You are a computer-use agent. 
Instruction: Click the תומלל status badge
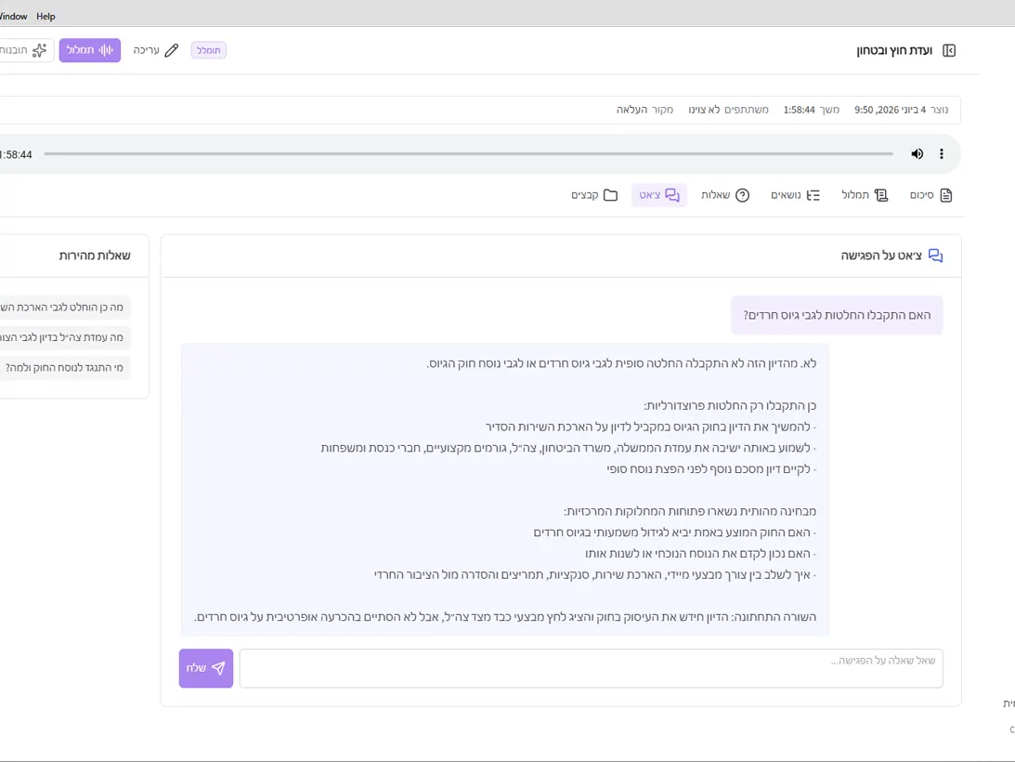(x=208, y=50)
